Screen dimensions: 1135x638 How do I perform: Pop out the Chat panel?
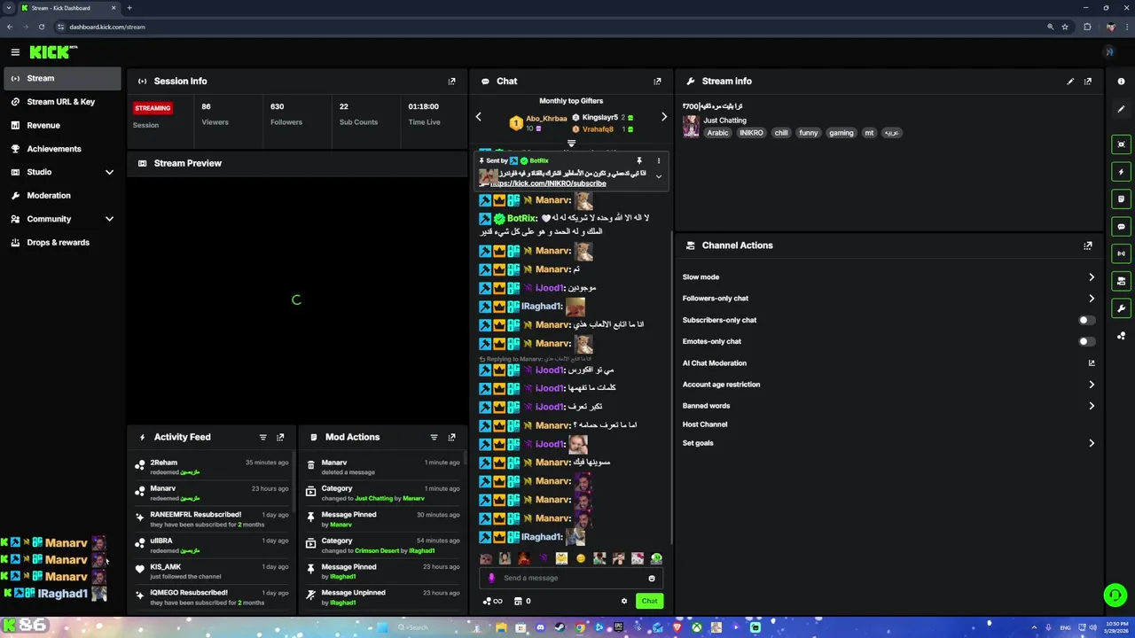click(x=657, y=82)
